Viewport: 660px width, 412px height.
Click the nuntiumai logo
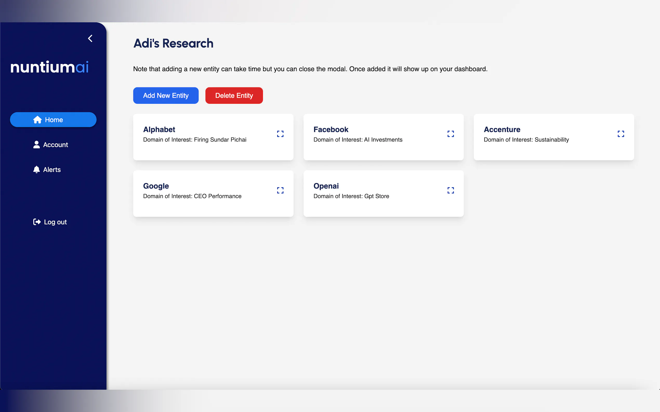[49, 67]
